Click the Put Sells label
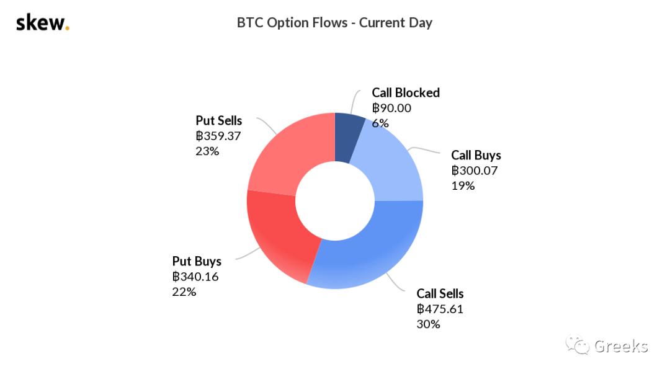670x374 pixels. point(219,121)
